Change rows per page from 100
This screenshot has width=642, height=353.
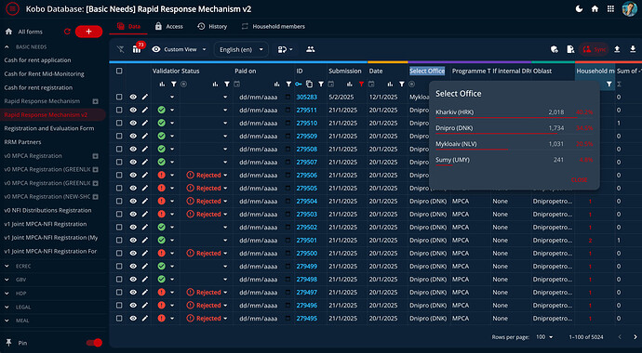(x=544, y=337)
